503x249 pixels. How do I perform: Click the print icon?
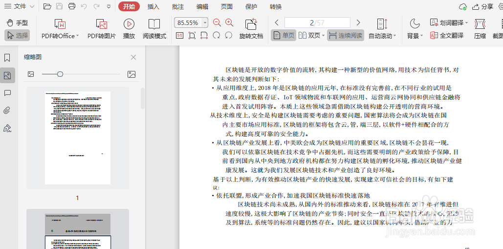72,6
